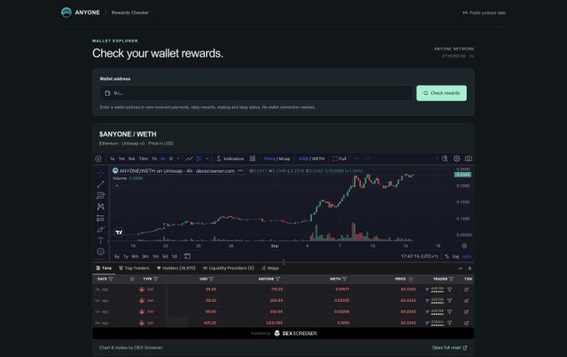This screenshot has width=567, height=357.
Task: Filter by trader in the 425.26 USD row
Action: (449, 323)
